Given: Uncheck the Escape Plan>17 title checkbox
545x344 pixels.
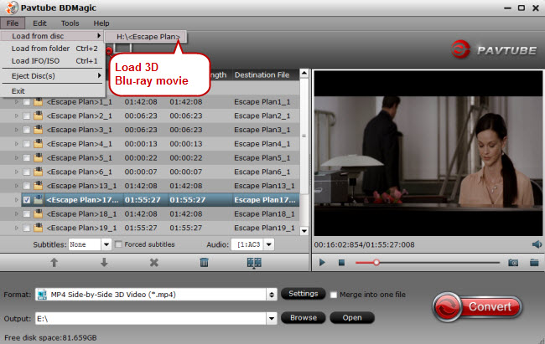Looking at the screenshot, I should tap(27, 200).
